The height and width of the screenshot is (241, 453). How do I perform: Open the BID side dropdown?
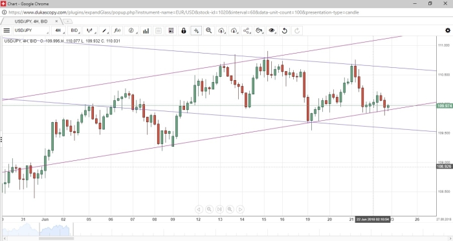(75, 30)
